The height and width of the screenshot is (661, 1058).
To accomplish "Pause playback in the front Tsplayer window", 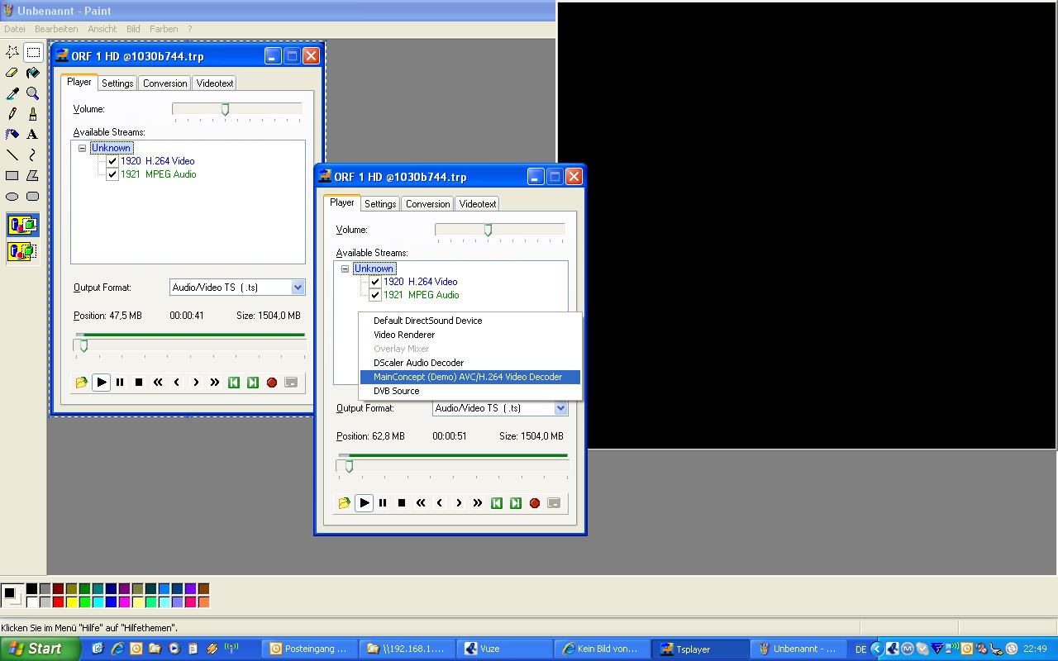I will [383, 502].
